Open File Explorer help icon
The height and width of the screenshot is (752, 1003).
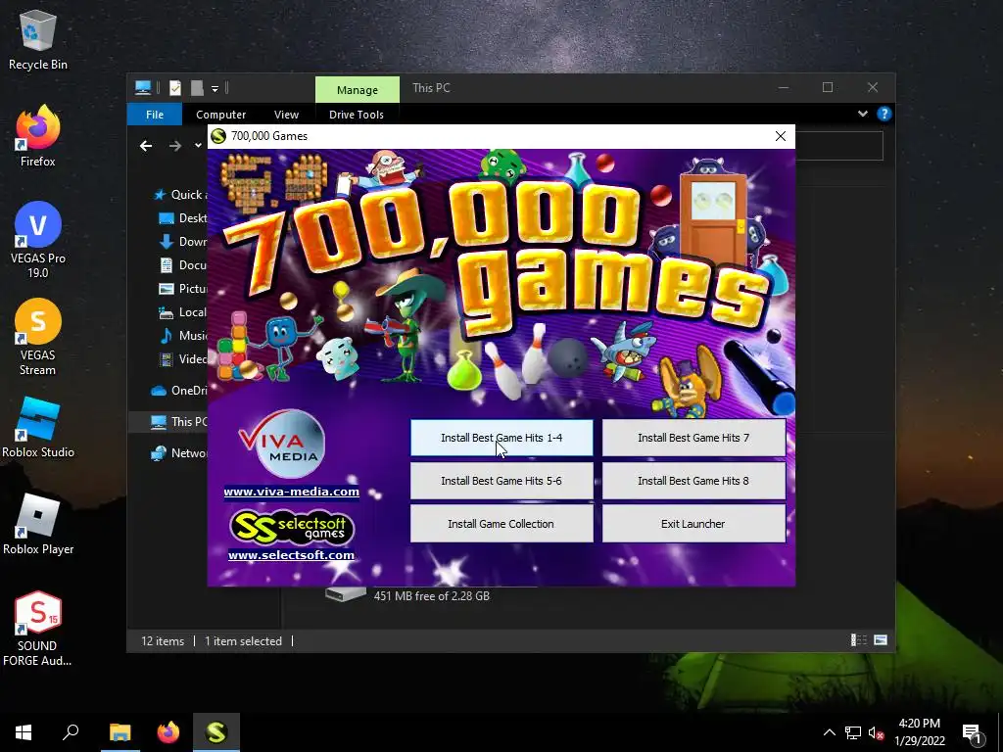pos(884,114)
